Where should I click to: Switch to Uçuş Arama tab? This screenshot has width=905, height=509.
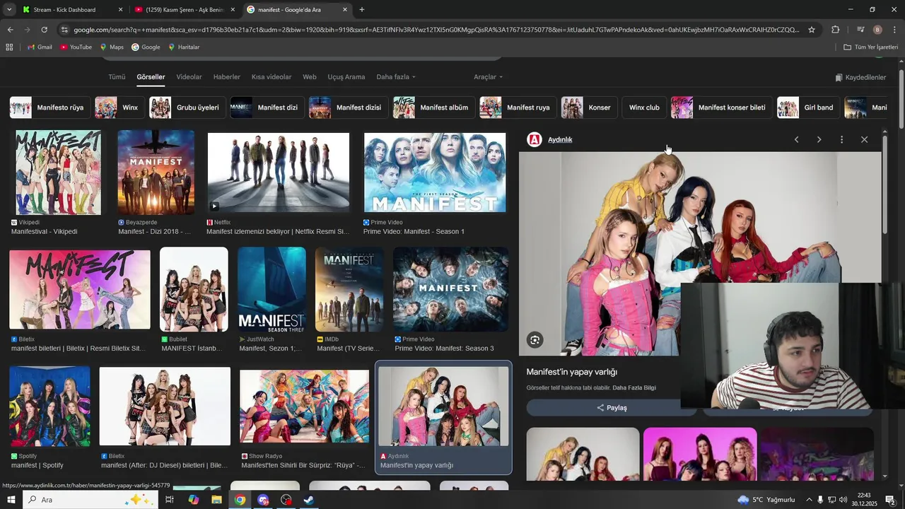pos(346,77)
